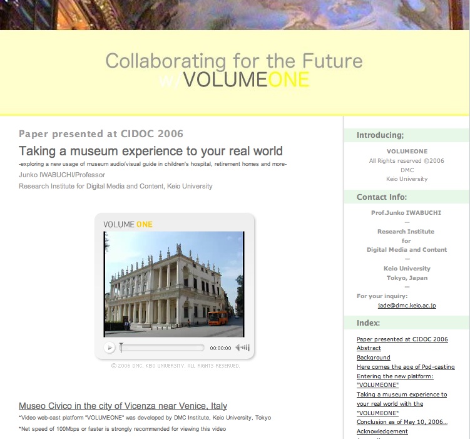Click the 'Collaborating for the Future' banner title
470x439 pixels.
click(x=234, y=61)
